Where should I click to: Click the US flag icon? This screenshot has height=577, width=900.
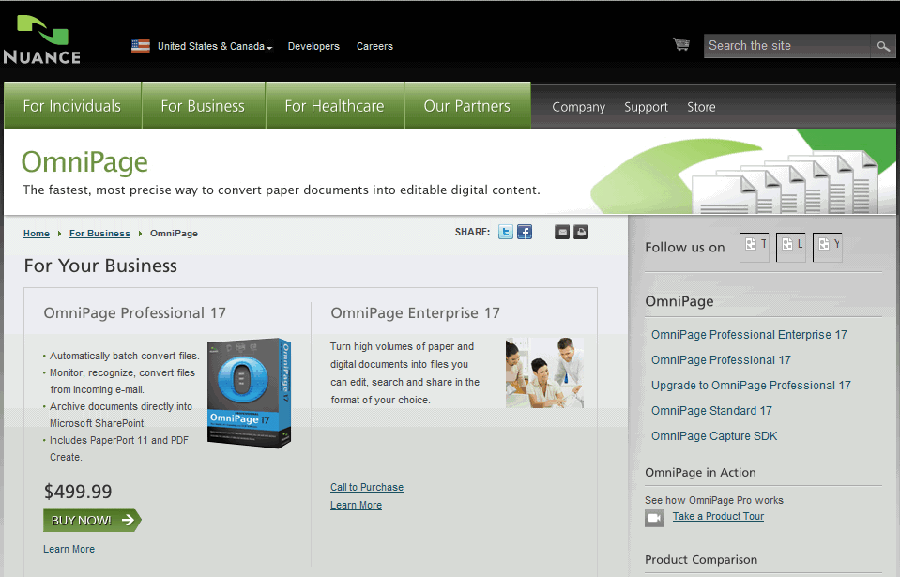coord(141,47)
